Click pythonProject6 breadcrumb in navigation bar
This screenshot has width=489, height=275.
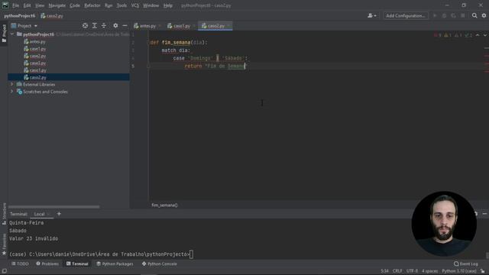coord(20,16)
